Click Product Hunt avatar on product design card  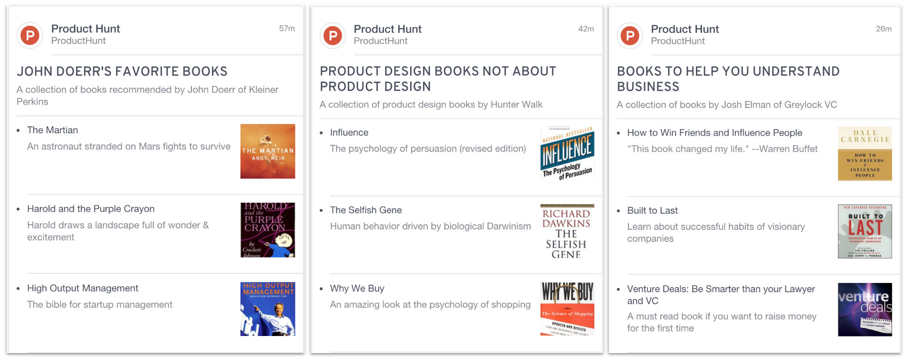tap(332, 36)
